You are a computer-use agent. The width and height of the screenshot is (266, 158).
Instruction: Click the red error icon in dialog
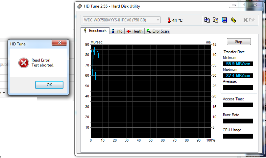pyautogui.click(x=23, y=63)
